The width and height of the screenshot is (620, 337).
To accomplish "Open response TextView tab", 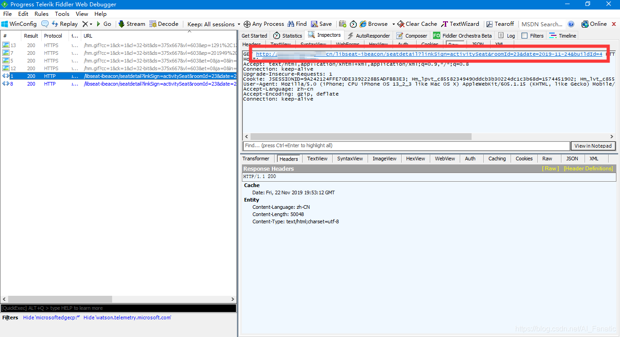I will [x=317, y=159].
